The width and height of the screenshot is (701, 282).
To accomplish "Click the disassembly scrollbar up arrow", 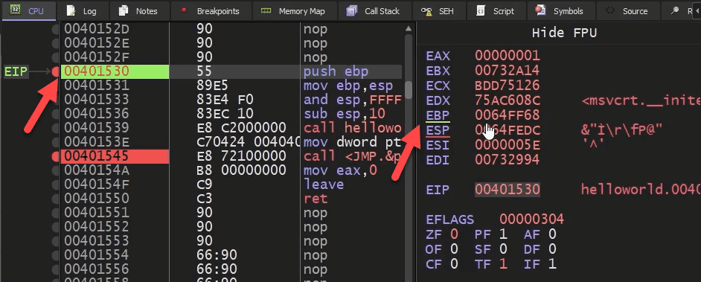I will pos(408,29).
